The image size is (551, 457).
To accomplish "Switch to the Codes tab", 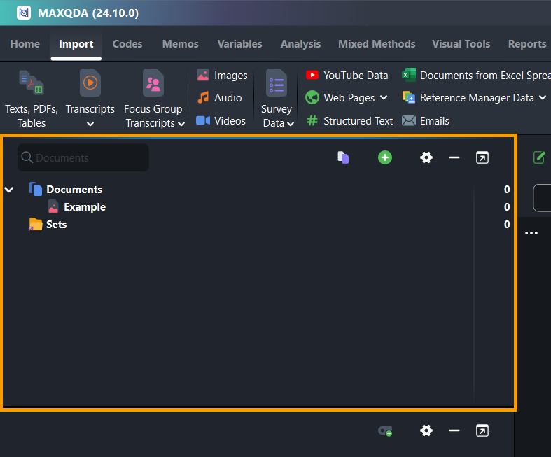I will pyautogui.click(x=127, y=44).
